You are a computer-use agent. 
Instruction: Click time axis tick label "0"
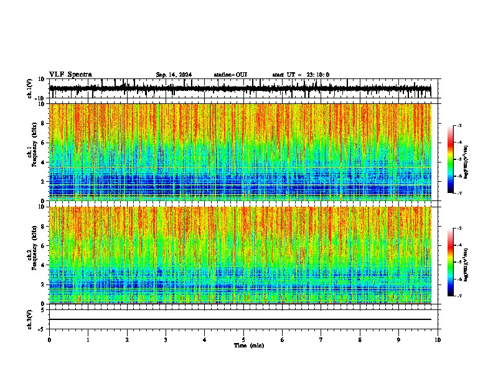[x=49, y=340]
